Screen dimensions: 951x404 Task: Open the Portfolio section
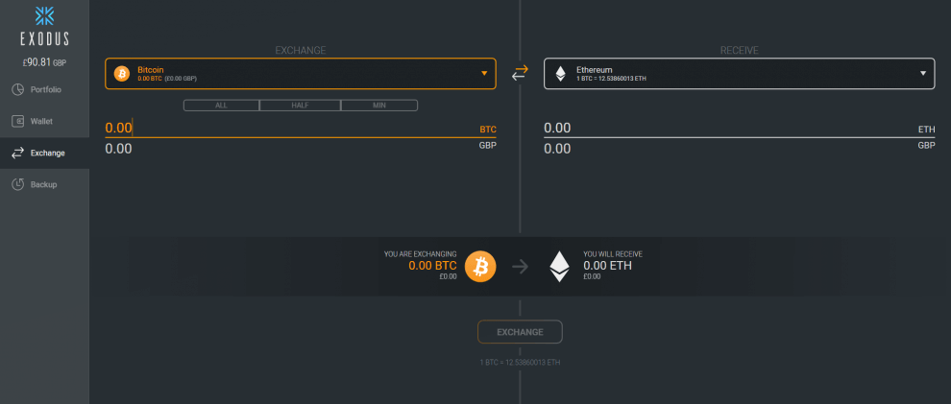[44, 89]
